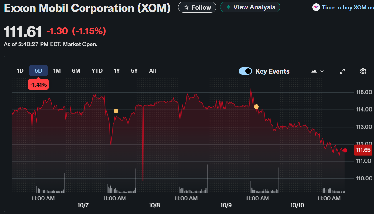
Task: Click the star icon beside Follow
Action: point(186,7)
